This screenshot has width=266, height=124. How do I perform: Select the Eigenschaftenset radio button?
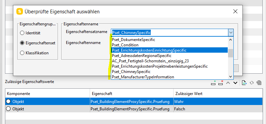coord(22,43)
